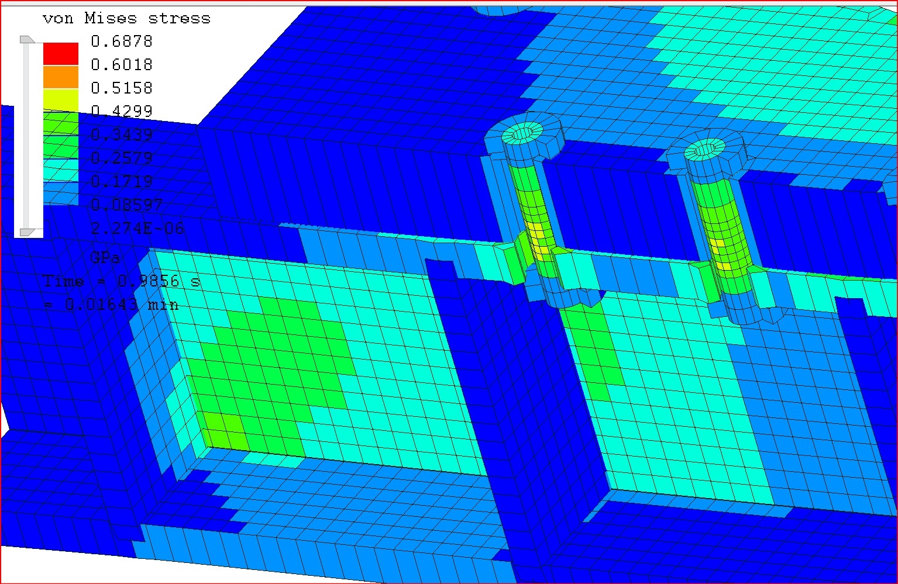This screenshot has height=584, width=898.
Task: Click the bottom legend range slider handle
Action: [27, 232]
